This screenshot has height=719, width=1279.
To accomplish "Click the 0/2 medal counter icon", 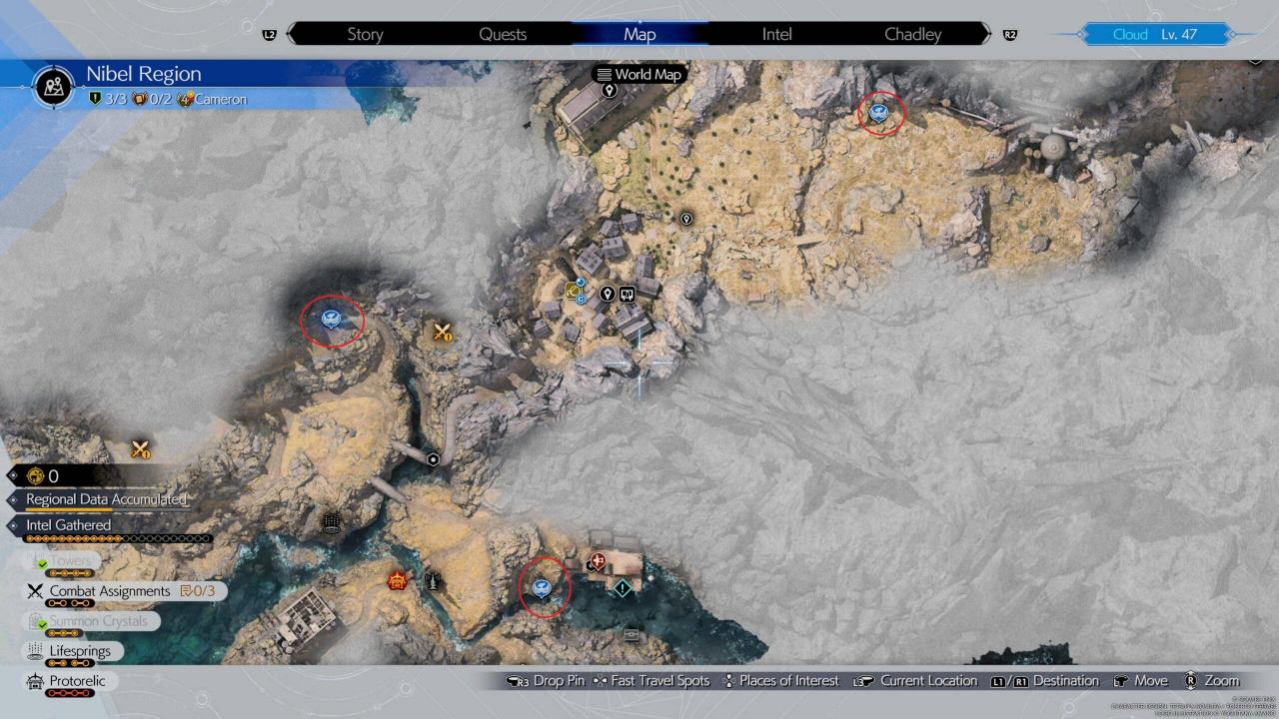I will 139,99.
